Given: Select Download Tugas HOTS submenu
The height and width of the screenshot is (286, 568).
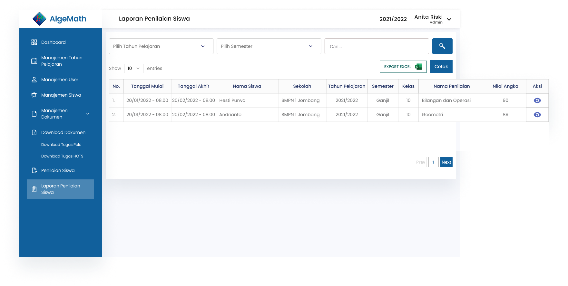Looking at the screenshot, I should [x=62, y=156].
